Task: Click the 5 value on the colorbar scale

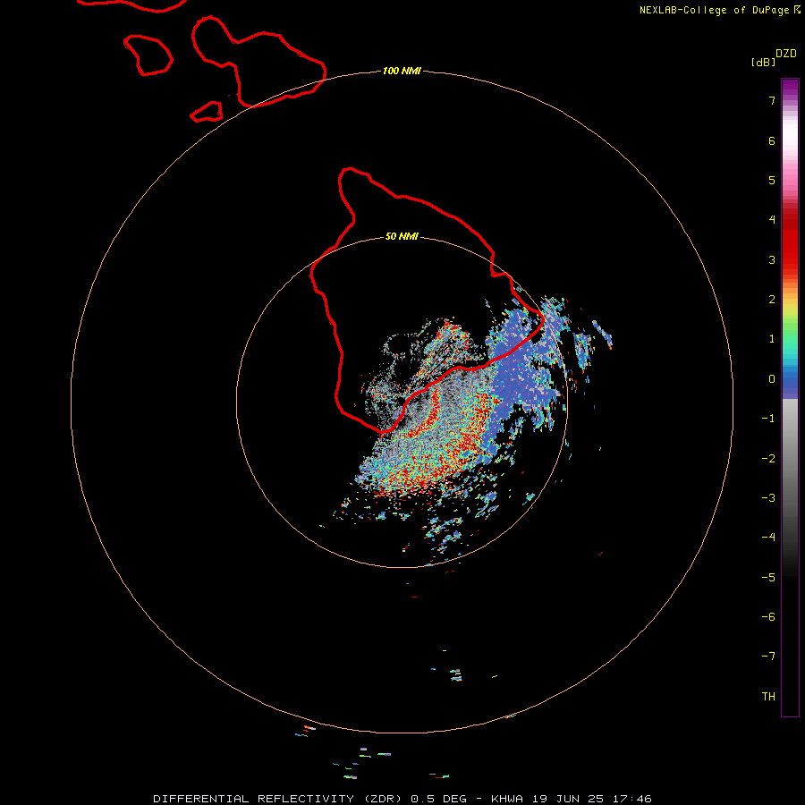Action: point(772,180)
